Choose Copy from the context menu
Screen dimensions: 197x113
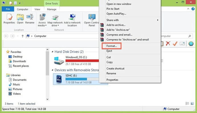pyautogui.click(x=109, y=62)
